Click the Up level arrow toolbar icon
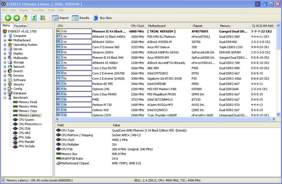The image size is (282, 184). coord(25,18)
